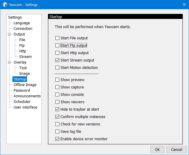
Task: Enable the Start Ftp output checkbox
Action: click(x=57, y=45)
